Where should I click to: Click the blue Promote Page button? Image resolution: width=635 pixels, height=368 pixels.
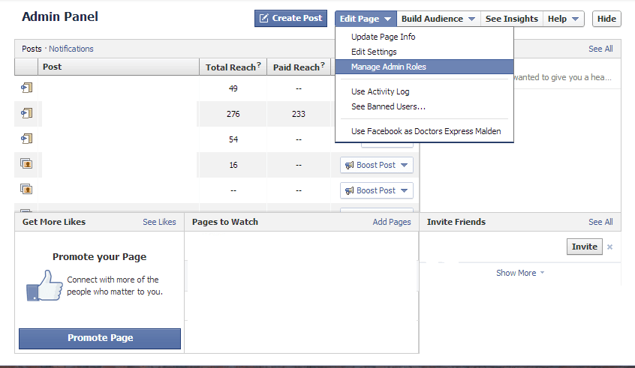100,338
